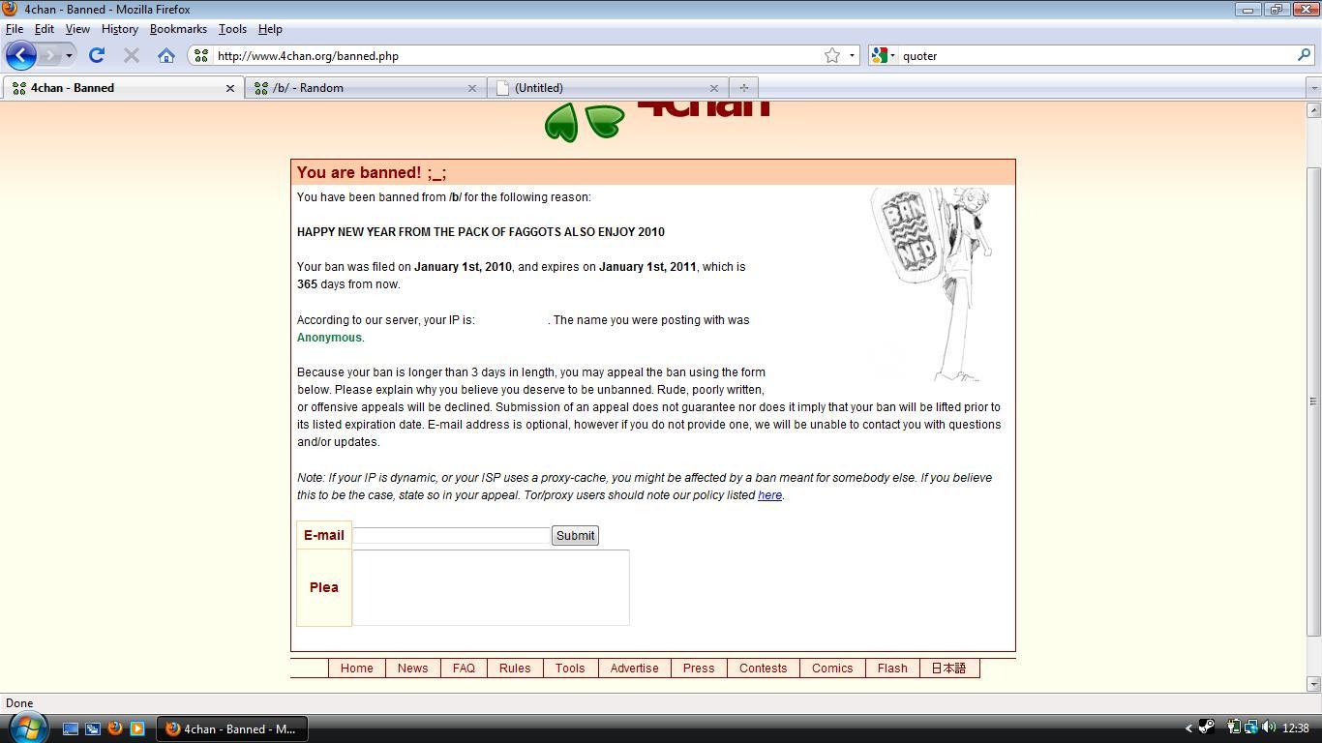1322x743 pixels.
Task: Launch media player from quick launch
Action: click(x=137, y=728)
